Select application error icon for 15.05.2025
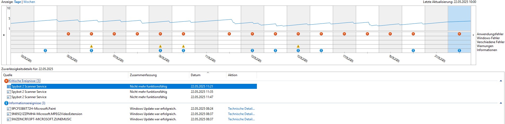Viewport: 505px width, 124px height. 298,34
